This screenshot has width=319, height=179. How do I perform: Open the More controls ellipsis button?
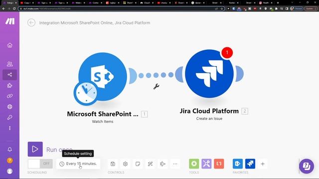175,164
